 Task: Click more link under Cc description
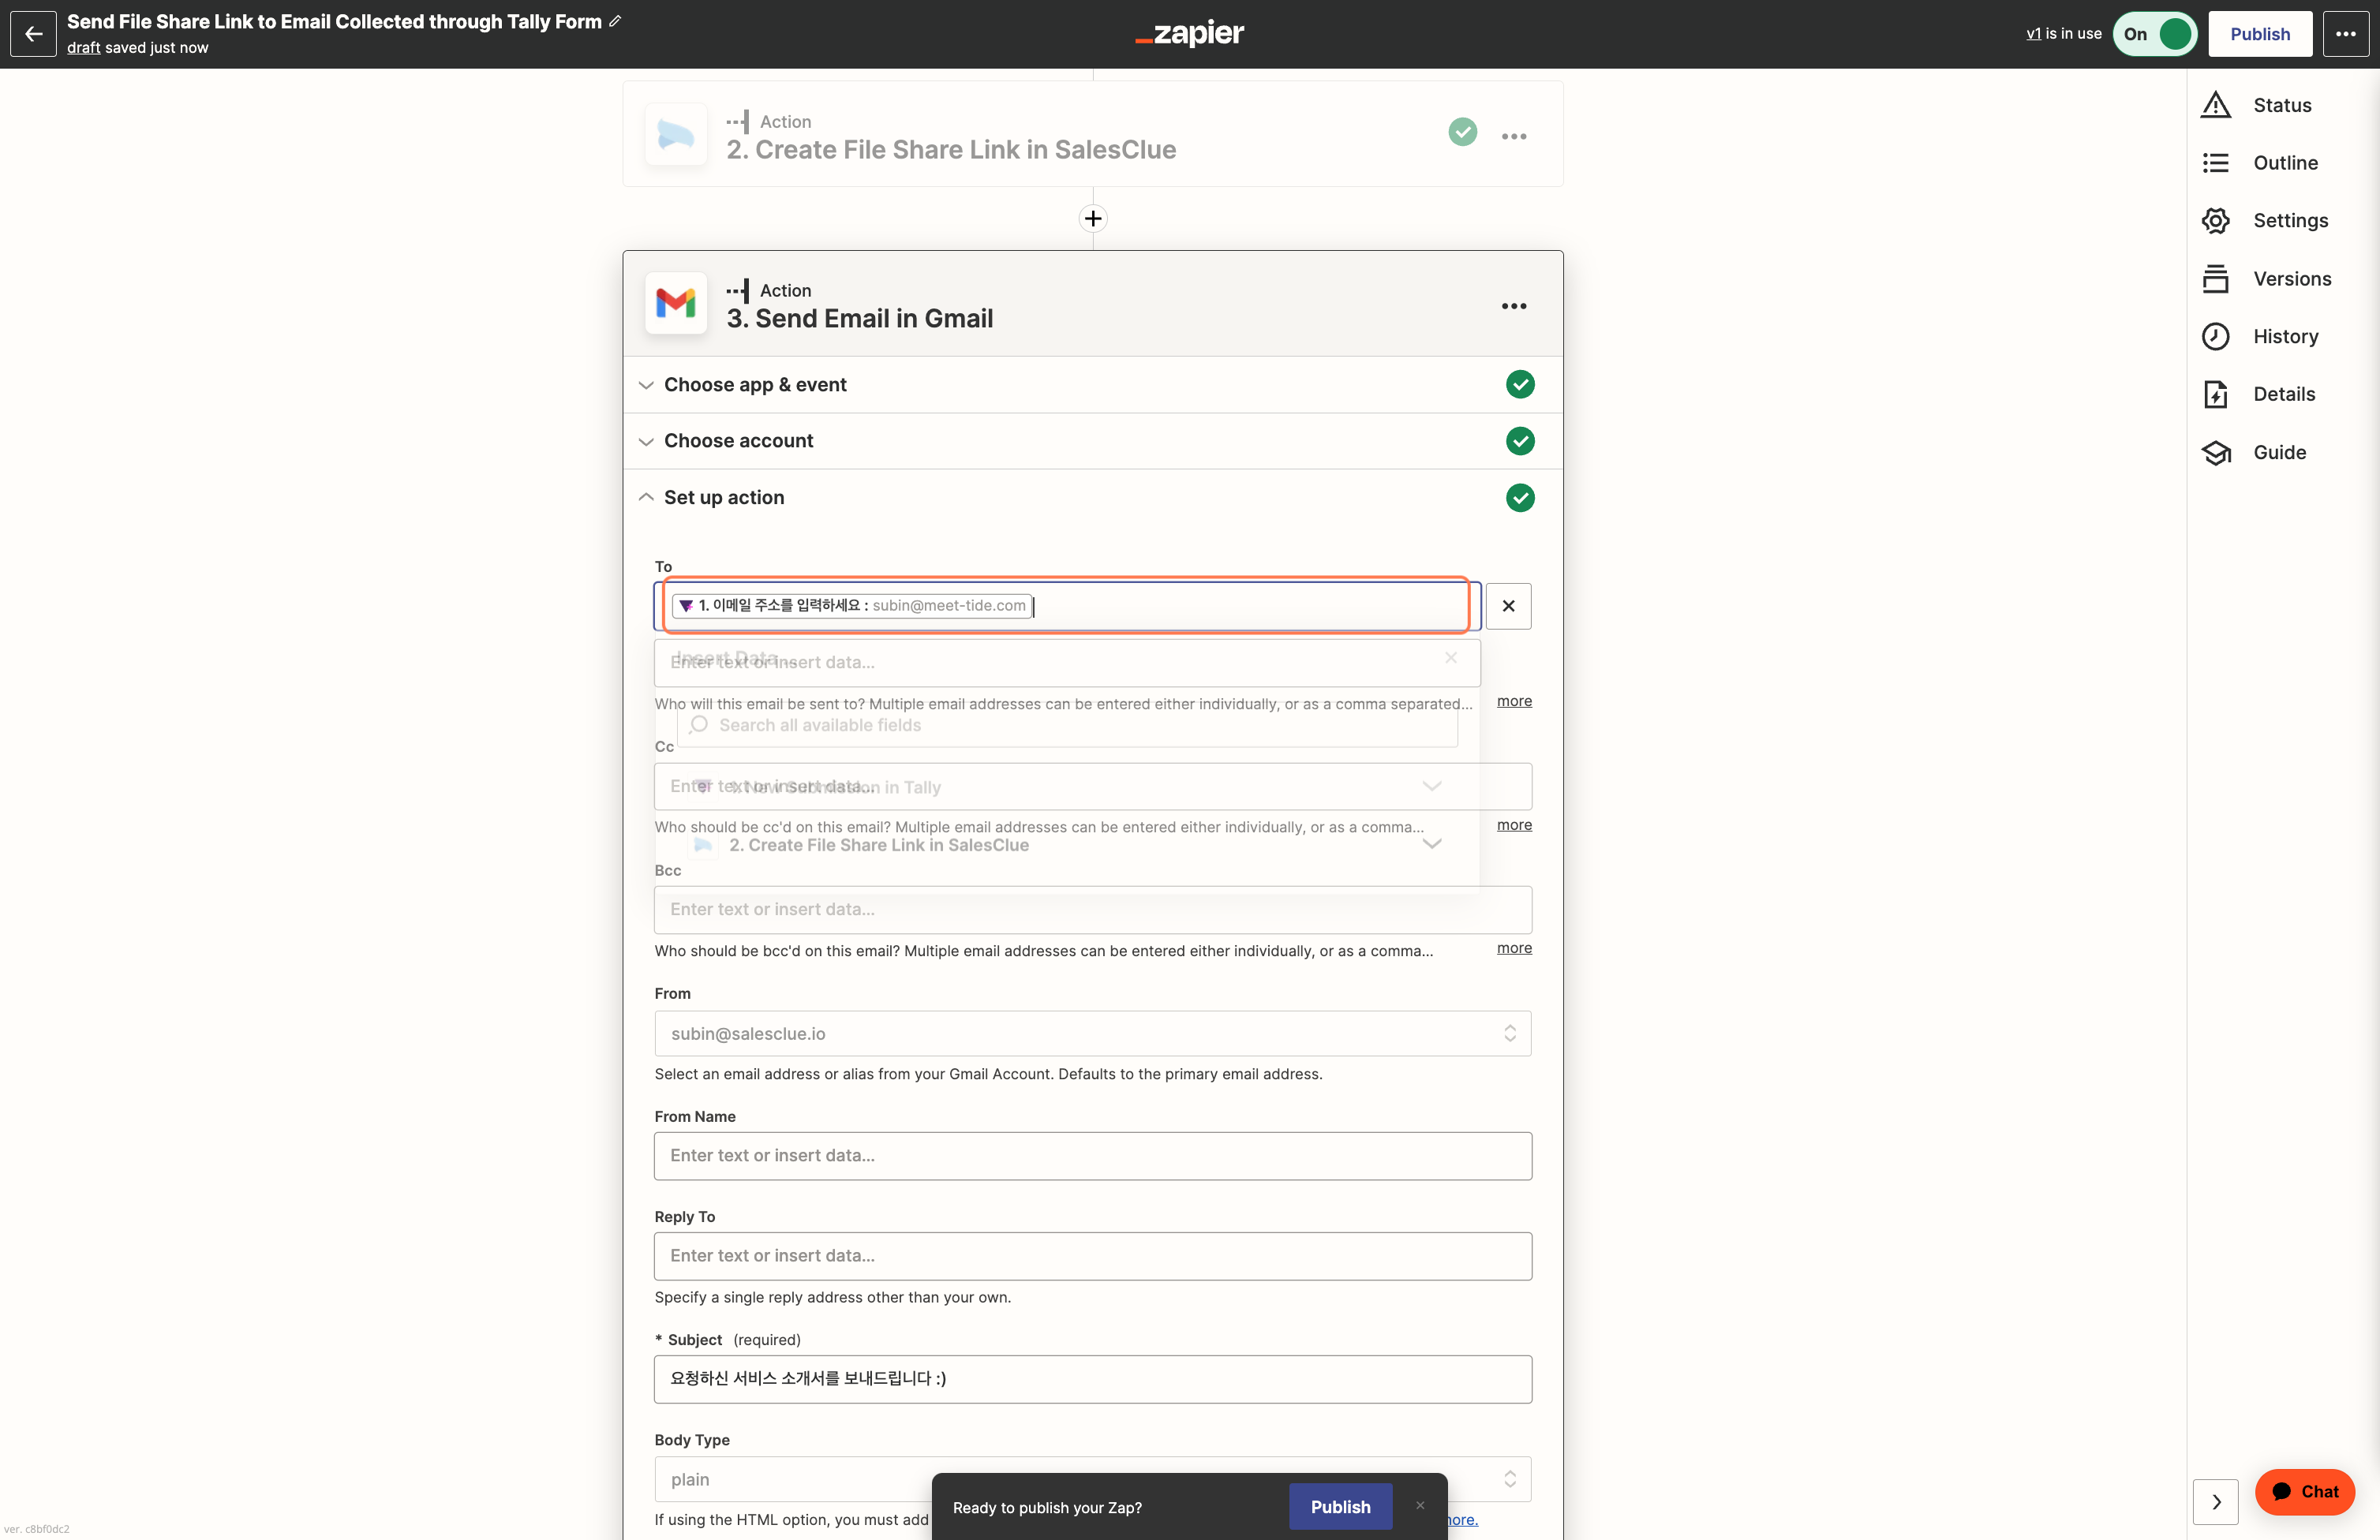click(1514, 825)
